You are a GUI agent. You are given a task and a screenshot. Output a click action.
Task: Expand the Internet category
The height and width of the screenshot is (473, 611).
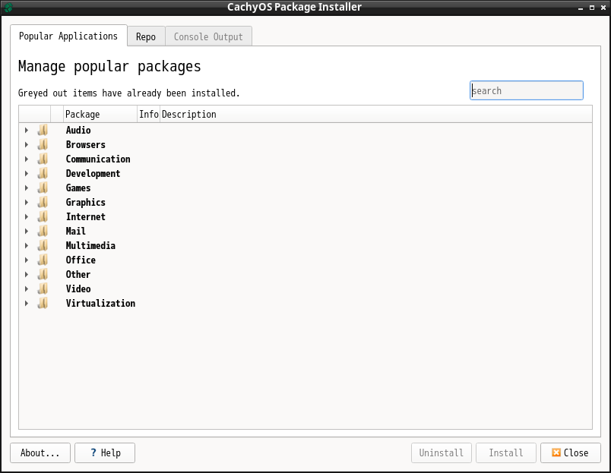(27, 217)
